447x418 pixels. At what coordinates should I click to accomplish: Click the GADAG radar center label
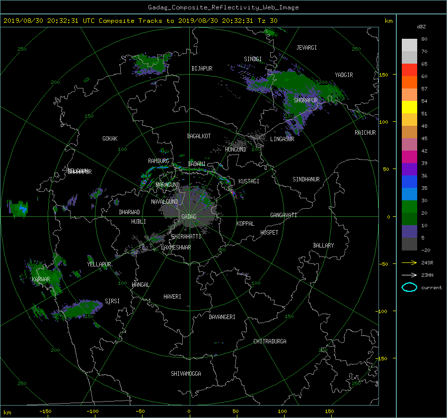click(189, 217)
